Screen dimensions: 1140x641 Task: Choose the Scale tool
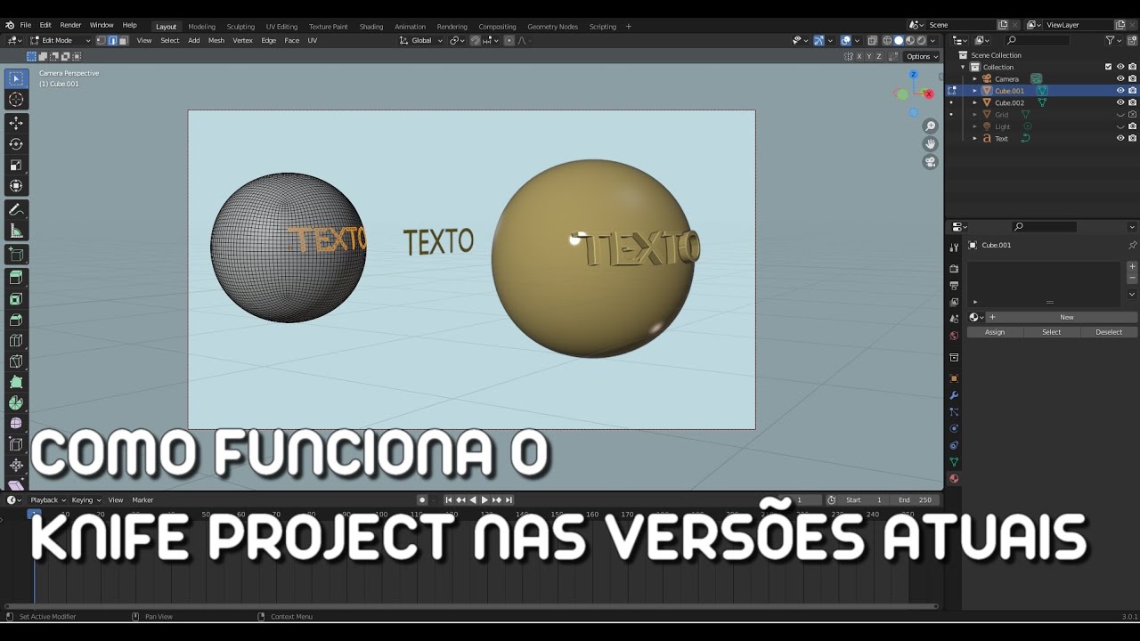16,165
